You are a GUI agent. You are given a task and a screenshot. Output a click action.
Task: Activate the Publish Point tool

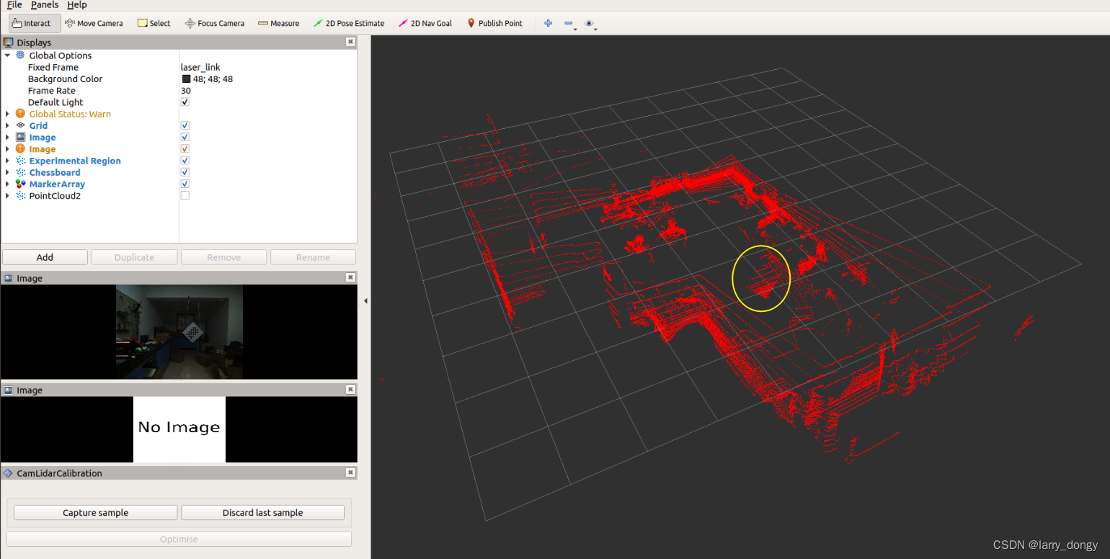click(494, 23)
